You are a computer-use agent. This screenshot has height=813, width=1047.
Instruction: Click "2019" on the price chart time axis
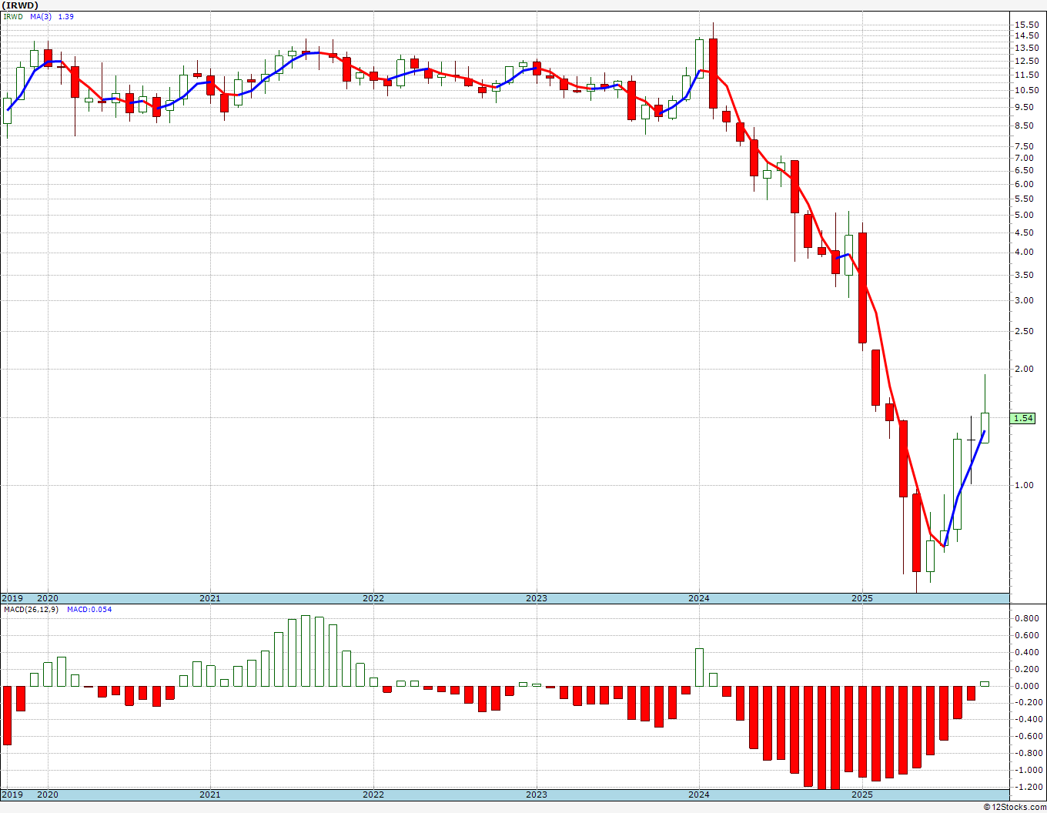[x=12, y=598]
